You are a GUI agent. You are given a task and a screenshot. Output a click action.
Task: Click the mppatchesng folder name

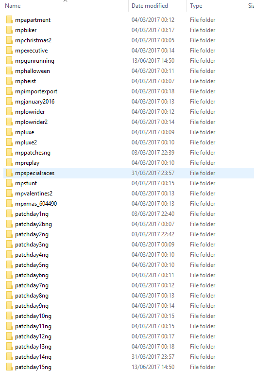click(x=33, y=153)
